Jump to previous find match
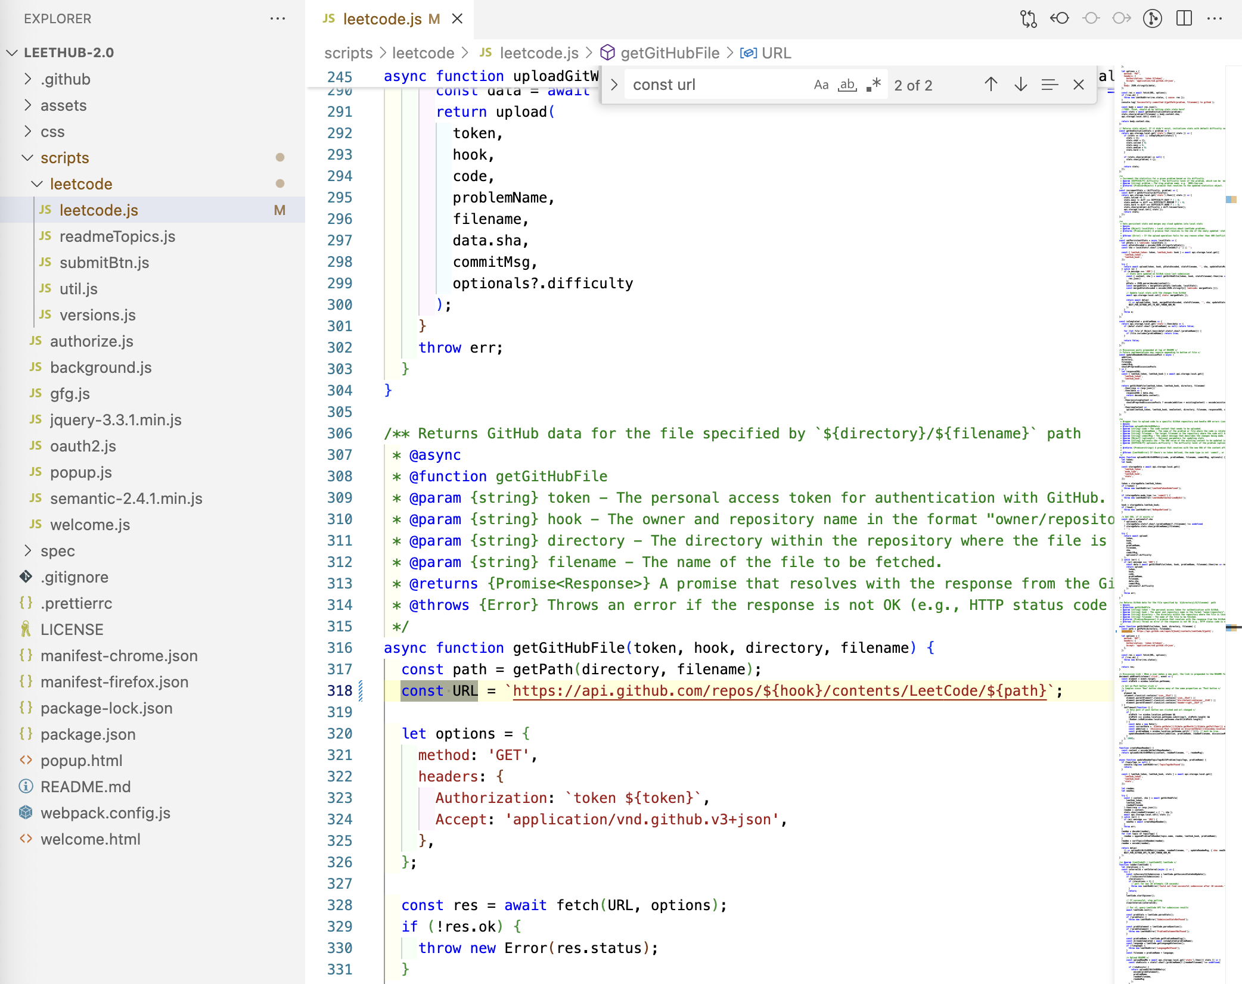The width and height of the screenshot is (1242, 984). coord(991,85)
